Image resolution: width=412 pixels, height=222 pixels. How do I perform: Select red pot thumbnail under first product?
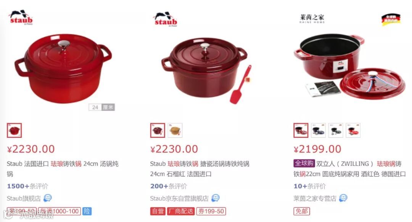pyautogui.click(x=14, y=130)
